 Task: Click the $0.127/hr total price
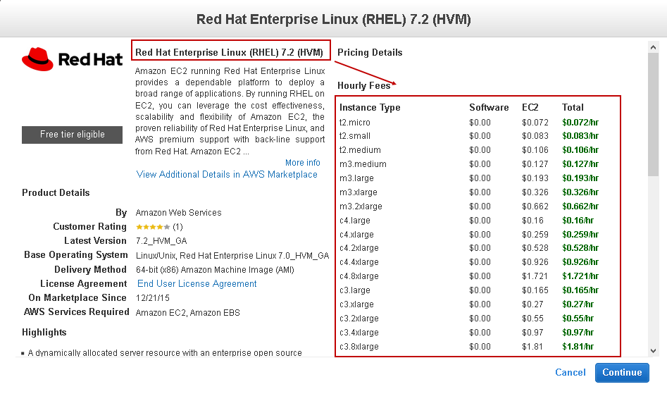[580, 164]
